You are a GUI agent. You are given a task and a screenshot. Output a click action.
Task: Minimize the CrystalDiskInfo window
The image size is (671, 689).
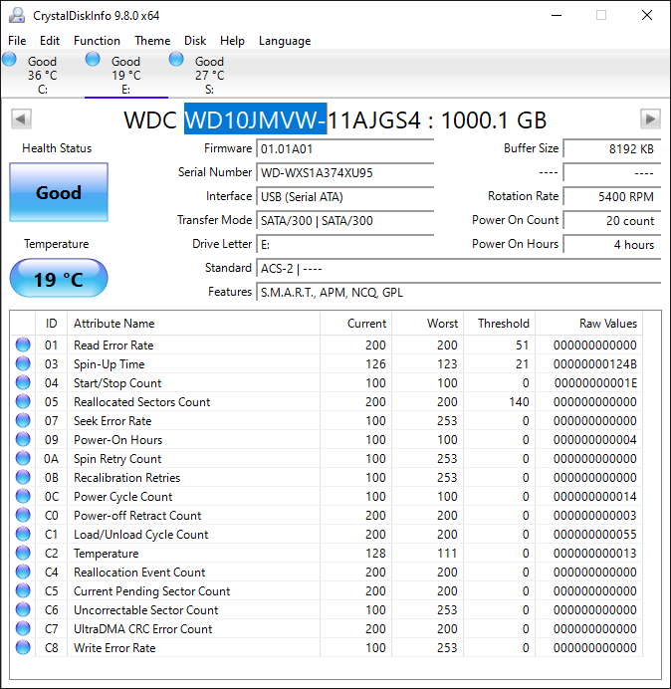[x=557, y=15]
